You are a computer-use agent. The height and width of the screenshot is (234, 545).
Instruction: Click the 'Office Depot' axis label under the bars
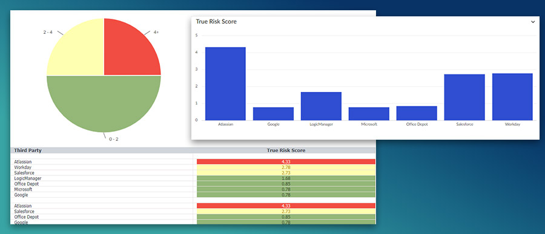coord(417,125)
